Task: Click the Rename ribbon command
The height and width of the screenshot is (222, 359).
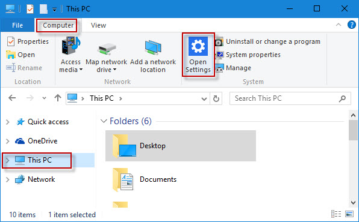Action: (x=24, y=68)
